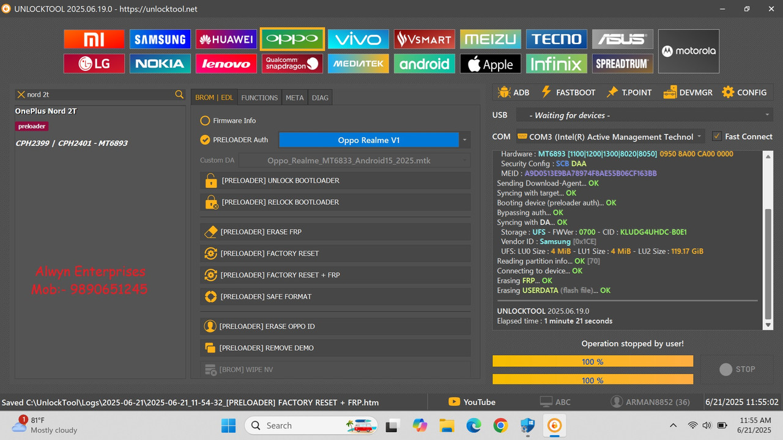Click PRELOADER RELOCK BOOTLOADER button
The image size is (783, 440).
tap(335, 202)
